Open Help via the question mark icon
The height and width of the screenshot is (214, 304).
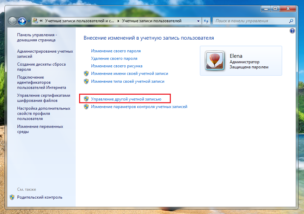292,31
